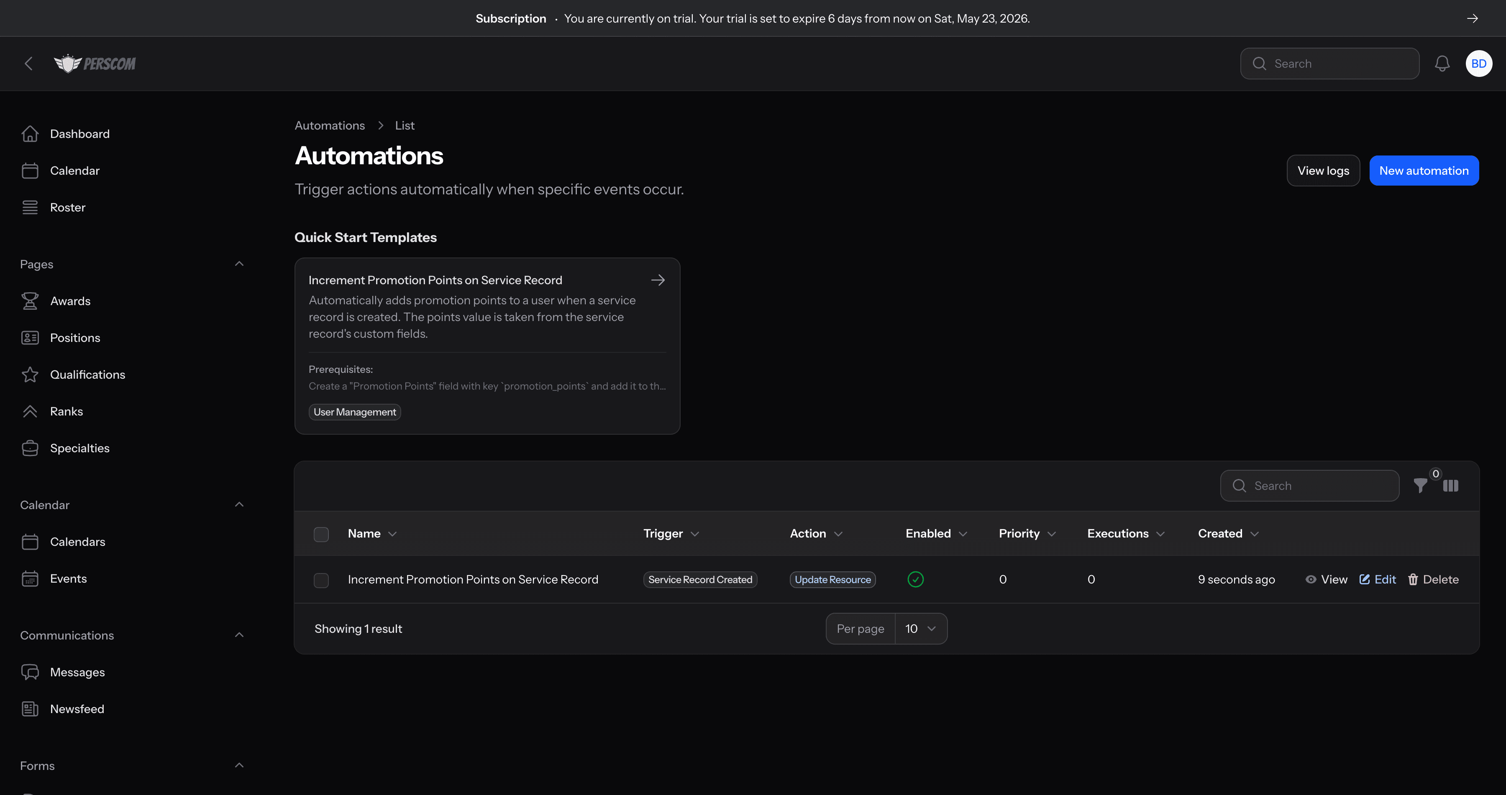Click the Ranks chevrons icon

point(30,411)
